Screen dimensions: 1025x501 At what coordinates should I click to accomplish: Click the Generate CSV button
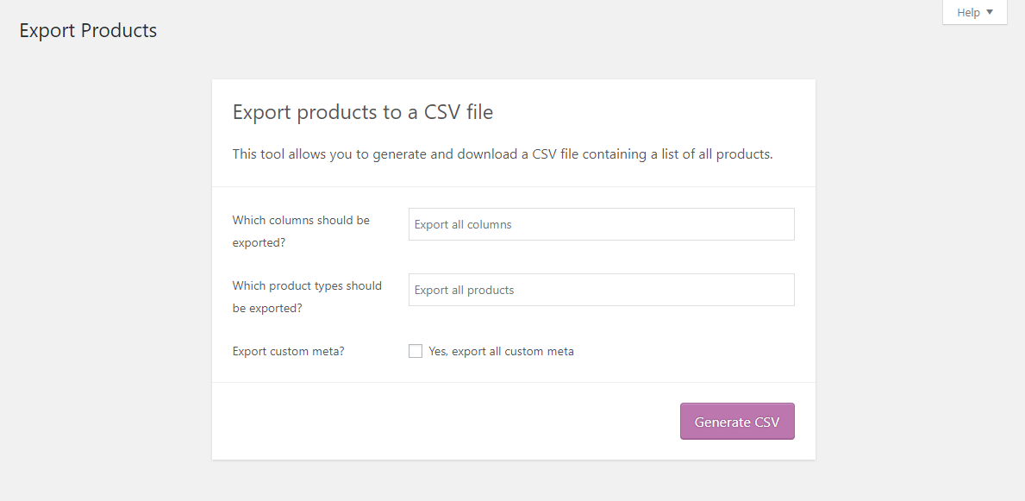pyautogui.click(x=737, y=421)
